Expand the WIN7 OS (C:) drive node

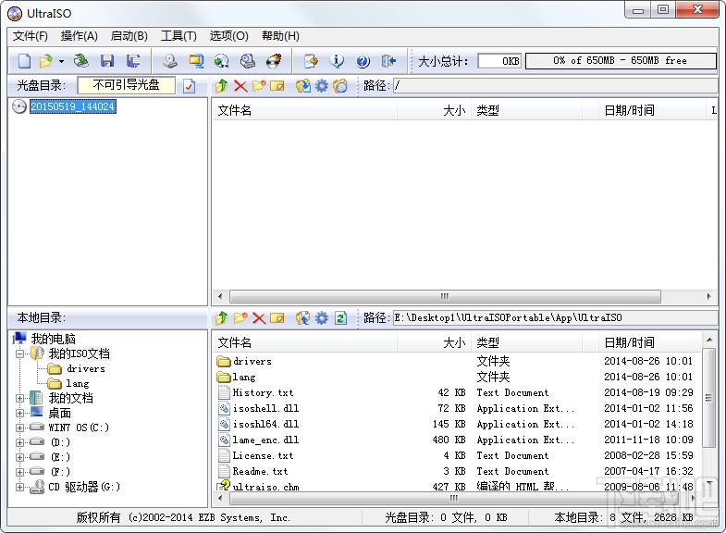click(x=19, y=428)
